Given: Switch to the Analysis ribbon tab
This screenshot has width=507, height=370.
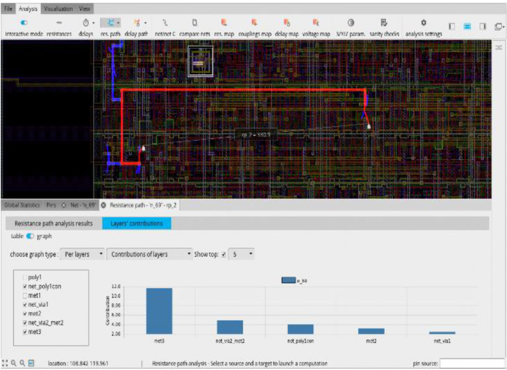Looking at the screenshot, I should (x=28, y=9).
